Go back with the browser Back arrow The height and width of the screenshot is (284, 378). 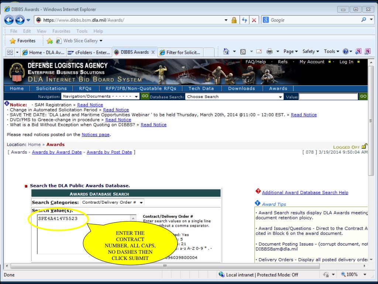point(9,20)
